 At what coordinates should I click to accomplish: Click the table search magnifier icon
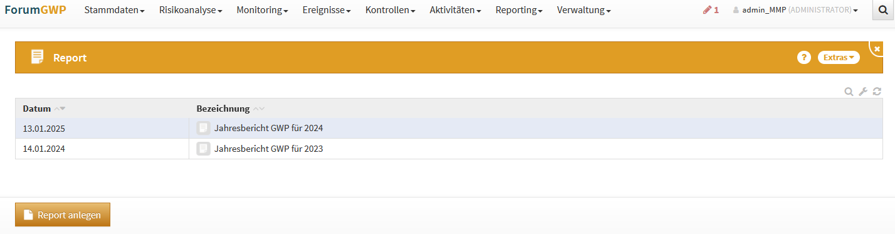849,92
